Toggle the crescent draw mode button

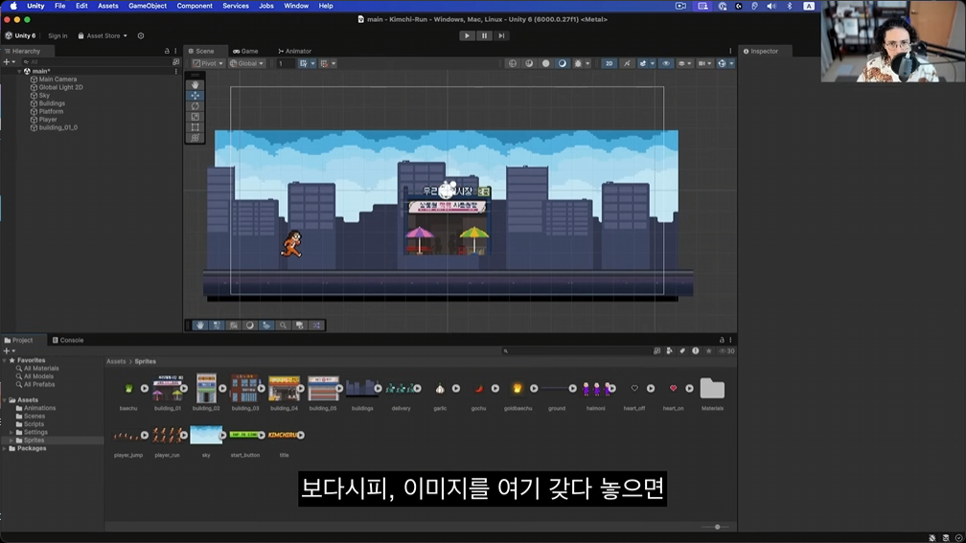[x=562, y=63]
